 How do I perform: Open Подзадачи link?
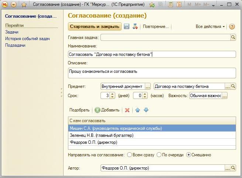point(15,45)
